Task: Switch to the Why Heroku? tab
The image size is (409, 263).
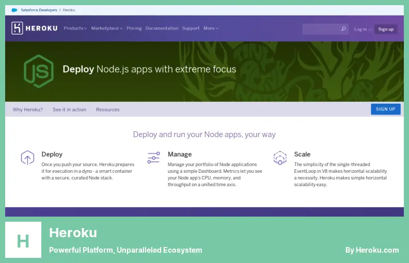Action: point(28,110)
